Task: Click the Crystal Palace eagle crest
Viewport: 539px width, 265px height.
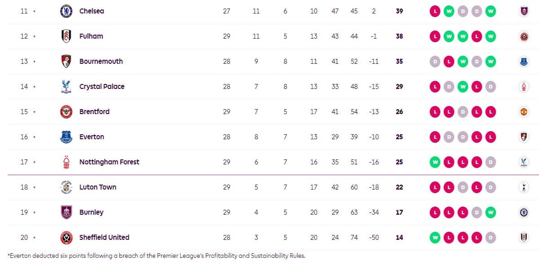Action: pyautogui.click(x=66, y=87)
